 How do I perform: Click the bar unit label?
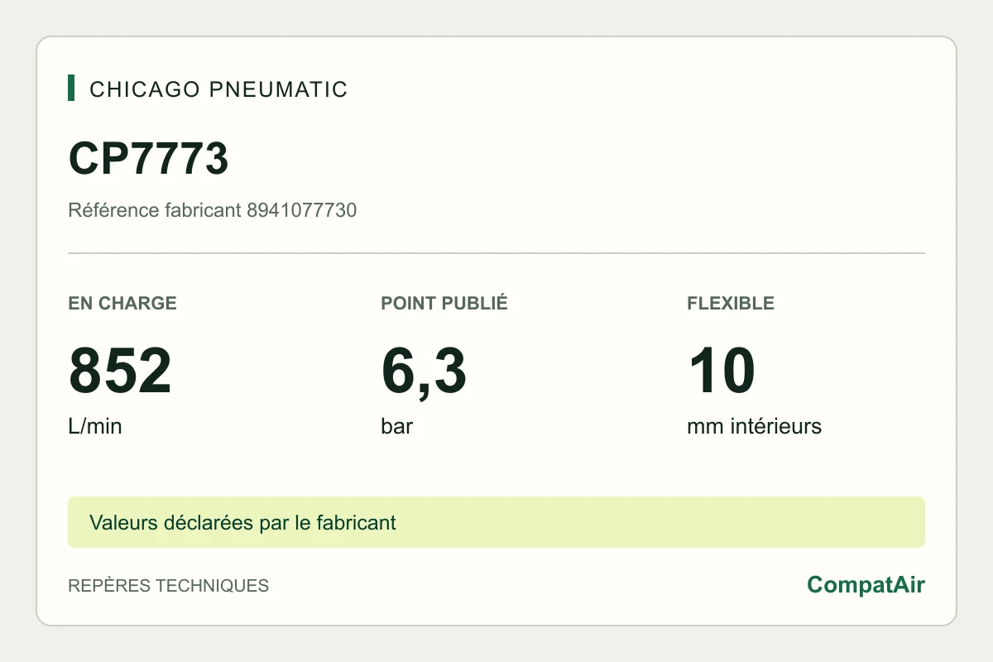396,427
